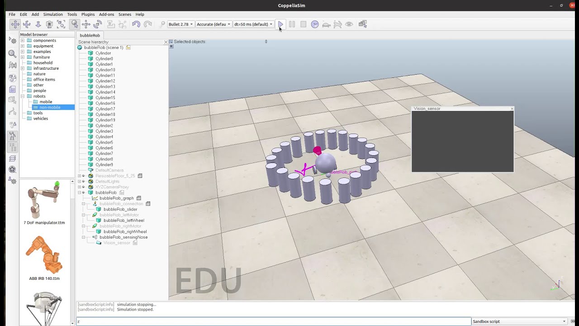
Task: Expand the furniture folder in Model browser
Action: [x=22, y=57]
